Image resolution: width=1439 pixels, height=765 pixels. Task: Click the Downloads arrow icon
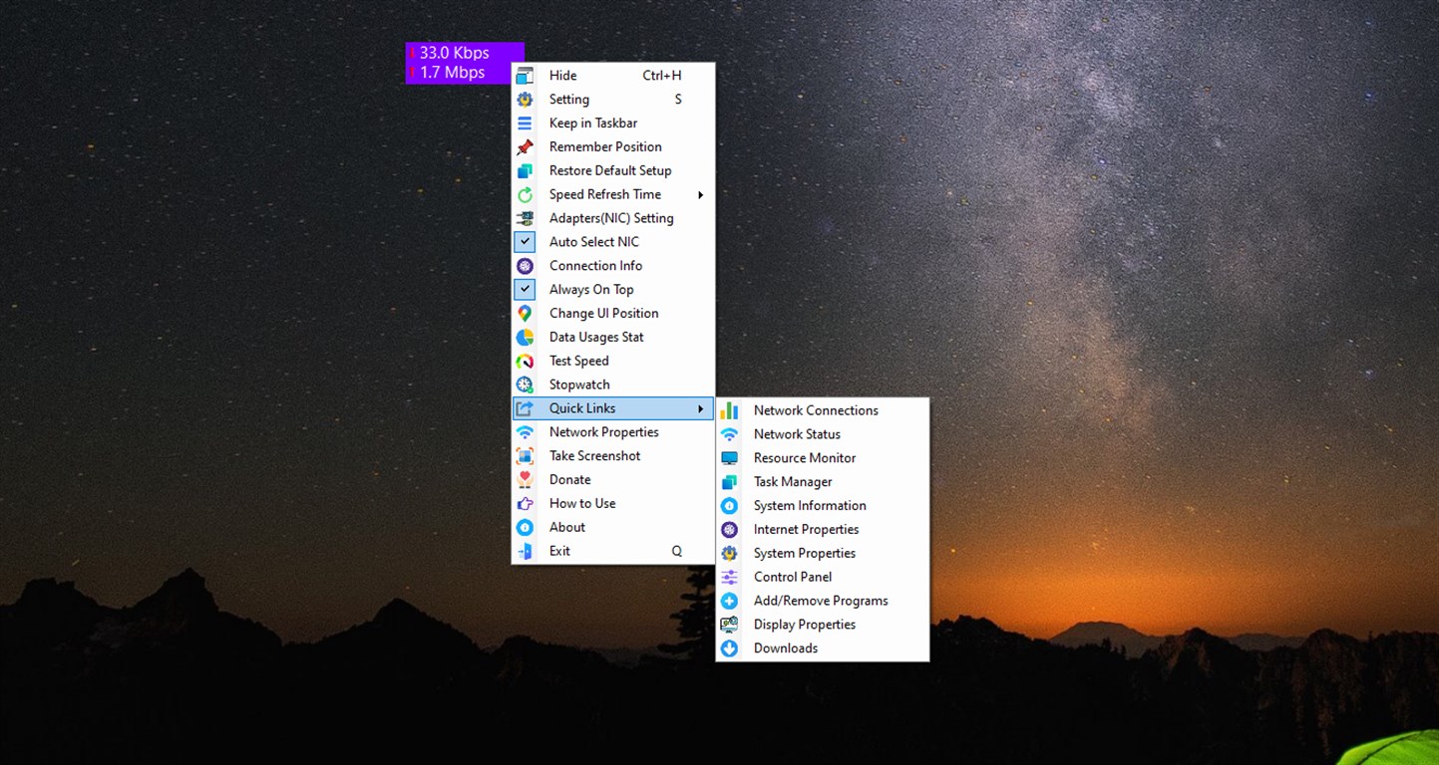(729, 648)
